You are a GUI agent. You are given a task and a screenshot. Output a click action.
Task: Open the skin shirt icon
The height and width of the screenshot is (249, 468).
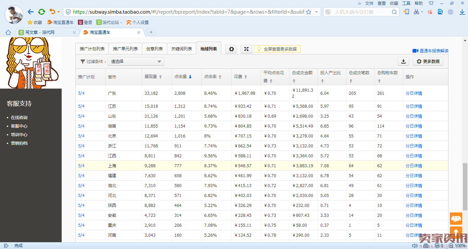point(431,3)
